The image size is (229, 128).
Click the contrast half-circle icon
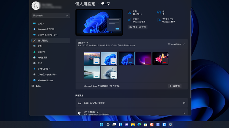click(79, 113)
